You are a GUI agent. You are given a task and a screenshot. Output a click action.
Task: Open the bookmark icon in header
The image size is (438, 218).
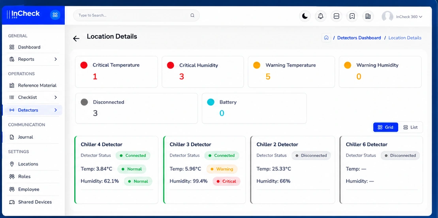tap(352, 17)
